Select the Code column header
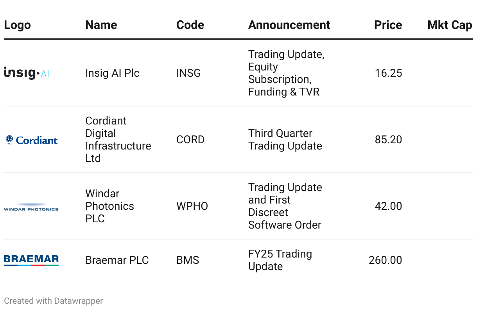The width and height of the screenshot is (477, 310). [190, 25]
